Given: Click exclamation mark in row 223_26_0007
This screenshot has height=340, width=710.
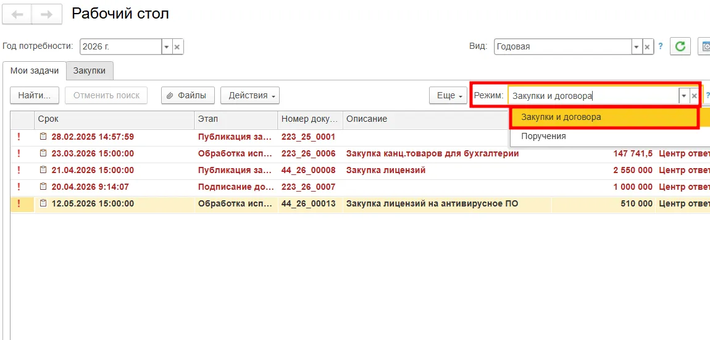Looking at the screenshot, I should click(19, 187).
